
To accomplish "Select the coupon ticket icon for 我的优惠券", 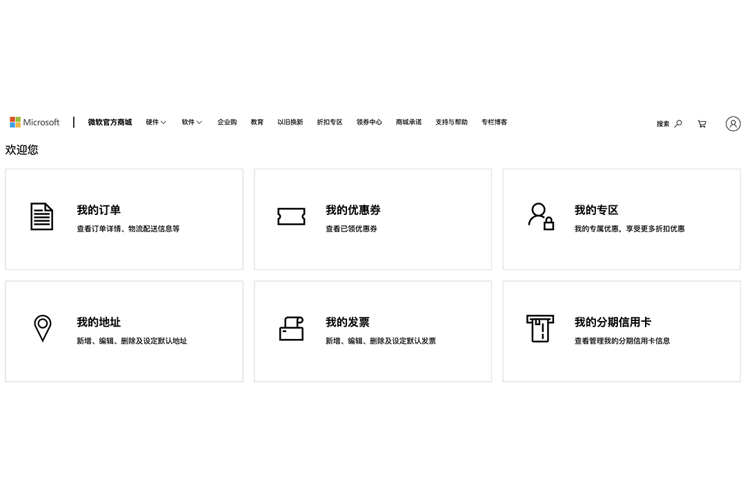I will pos(291,216).
